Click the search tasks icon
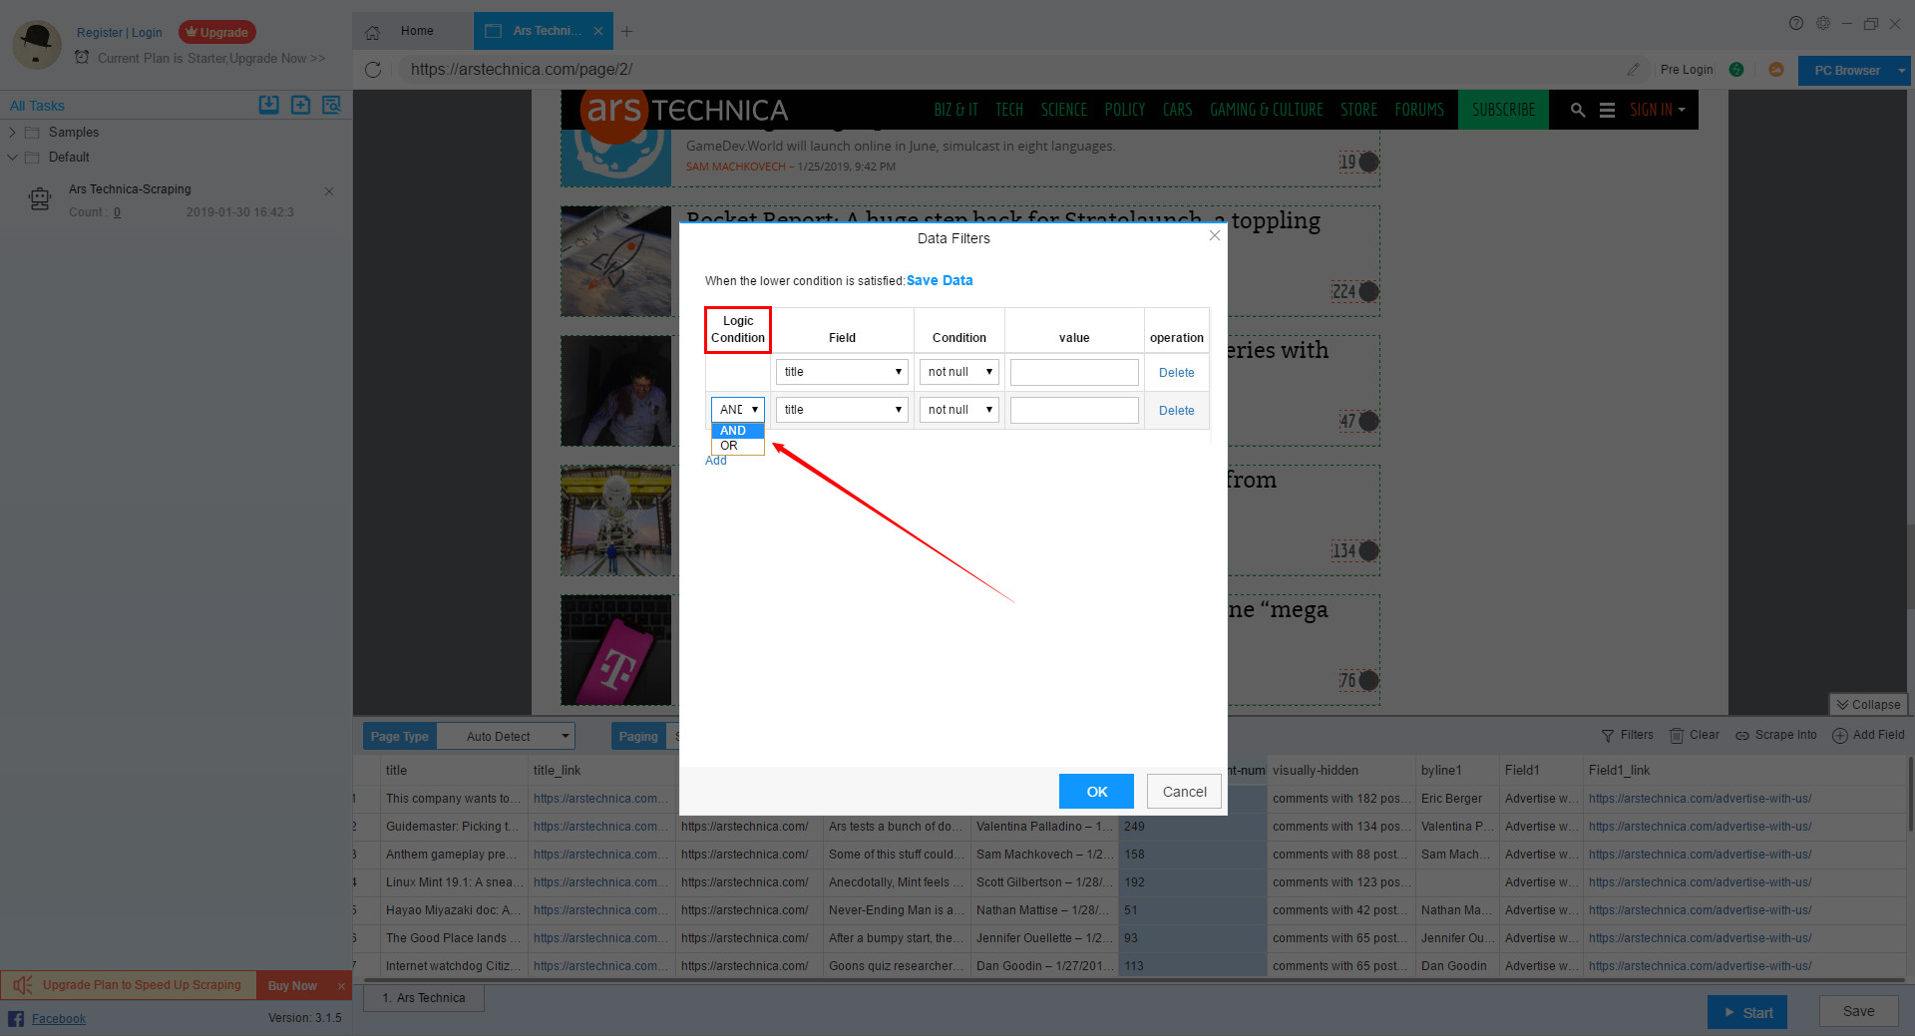Screen dimensions: 1915x1036 331,105
